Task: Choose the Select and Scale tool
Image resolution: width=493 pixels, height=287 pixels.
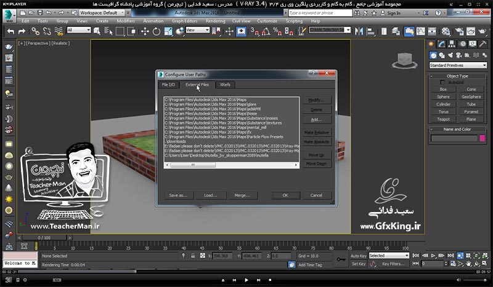Action: tap(168, 31)
